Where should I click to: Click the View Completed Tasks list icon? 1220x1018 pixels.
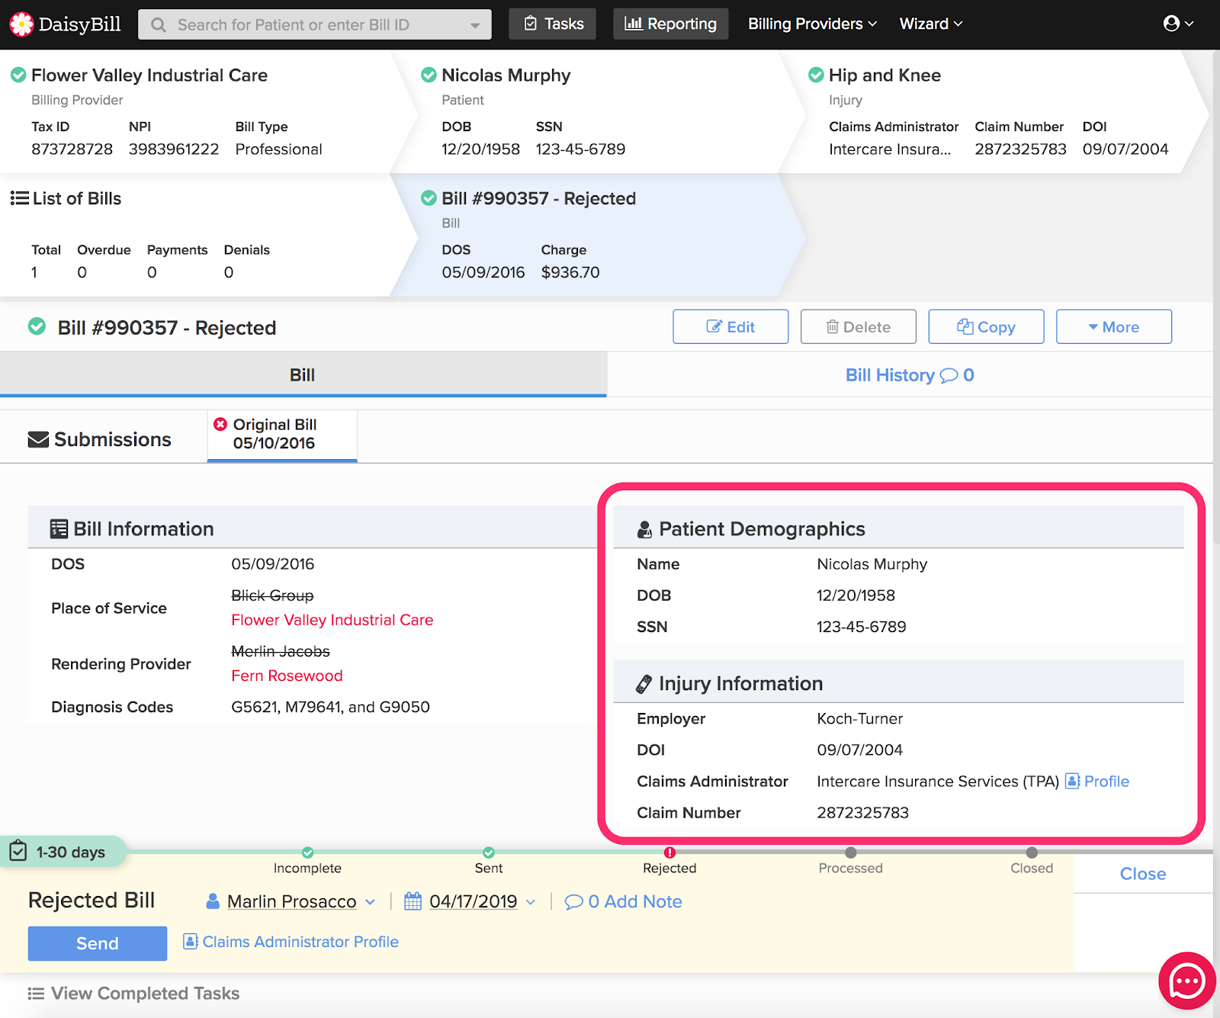[36, 994]
